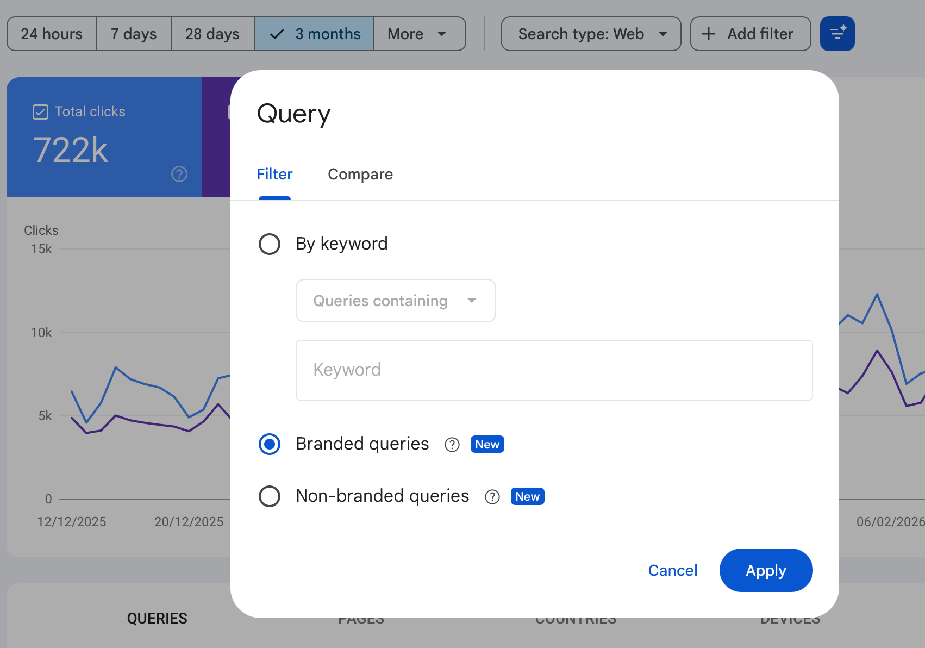
Task: Click the 20/12/2025 axis date label
Action: [189, 522]
